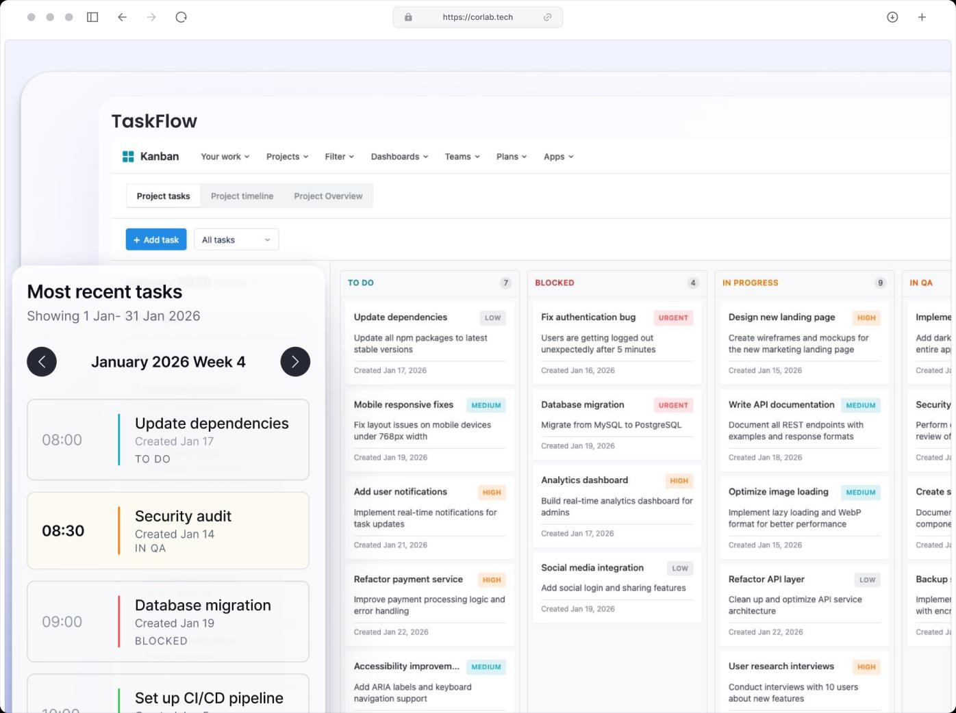Click the IN PROGRESS column header
956x713 pixels.
tap(751, 283)
